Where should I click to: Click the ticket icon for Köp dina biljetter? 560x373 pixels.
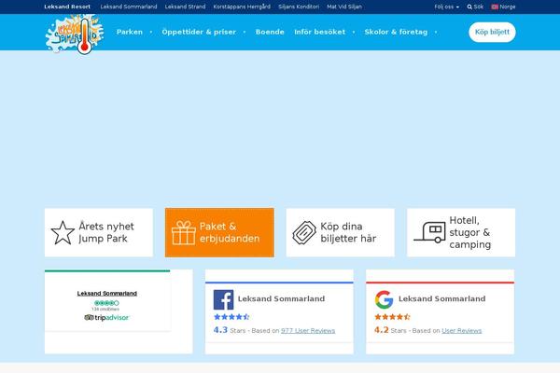coord(304,233)
